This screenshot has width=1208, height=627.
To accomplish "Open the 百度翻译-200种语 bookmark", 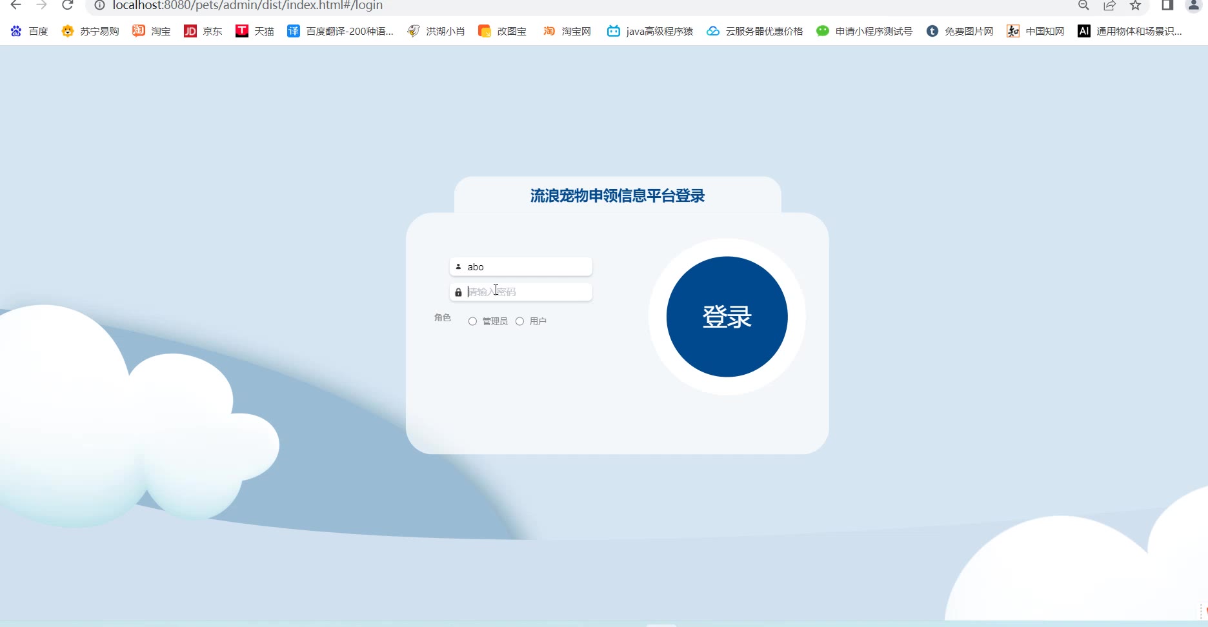I will [x=340, y=31].
